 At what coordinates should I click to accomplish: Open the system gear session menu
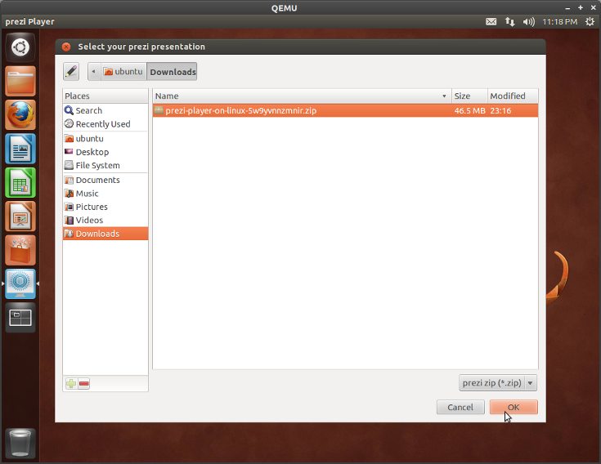pyautogui.click(x=590, y=22)
